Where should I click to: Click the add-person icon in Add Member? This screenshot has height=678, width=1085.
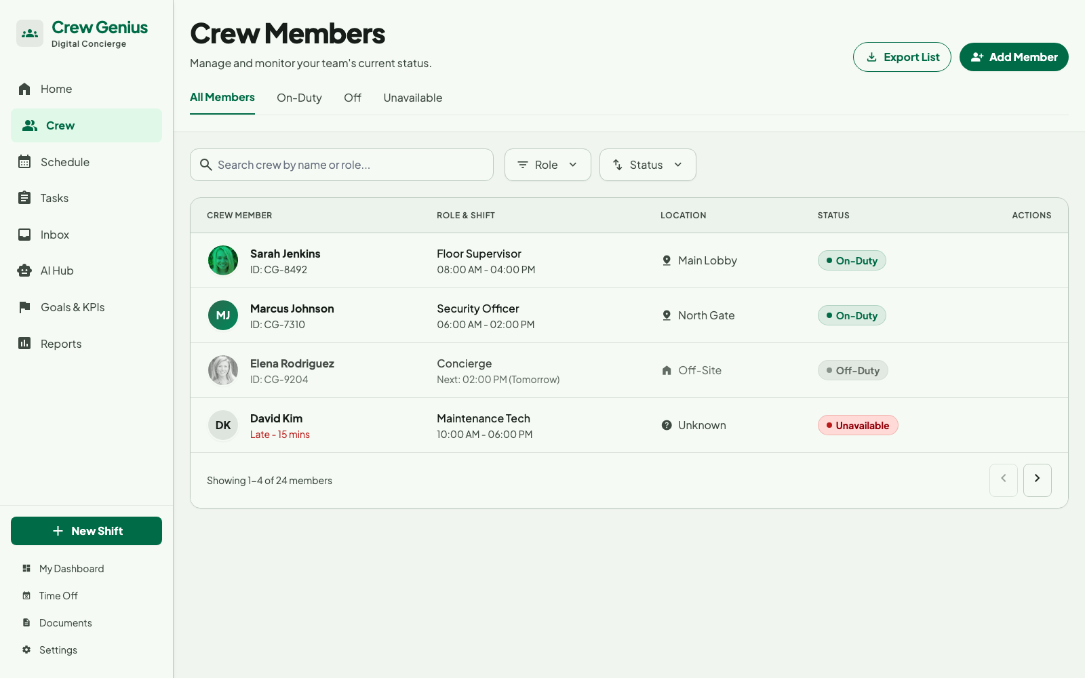977,57
